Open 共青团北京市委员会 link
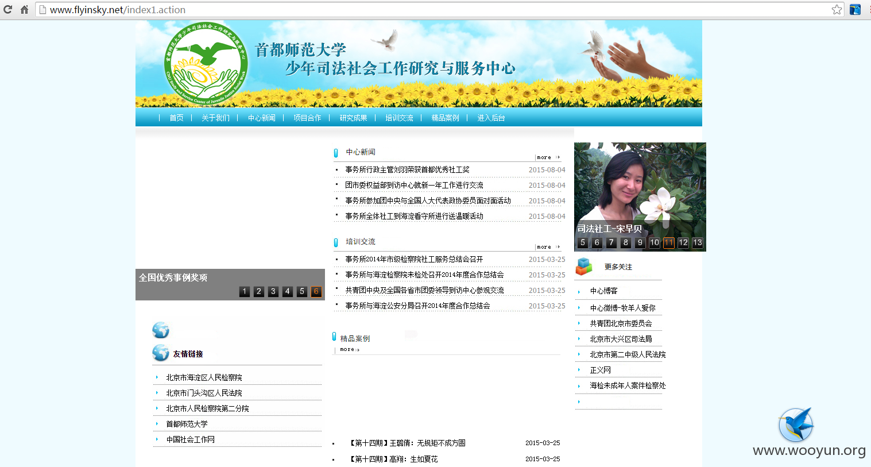 (621, 323)
